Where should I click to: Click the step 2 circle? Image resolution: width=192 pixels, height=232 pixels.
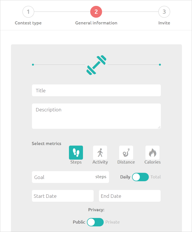click(x=96, y=12)
